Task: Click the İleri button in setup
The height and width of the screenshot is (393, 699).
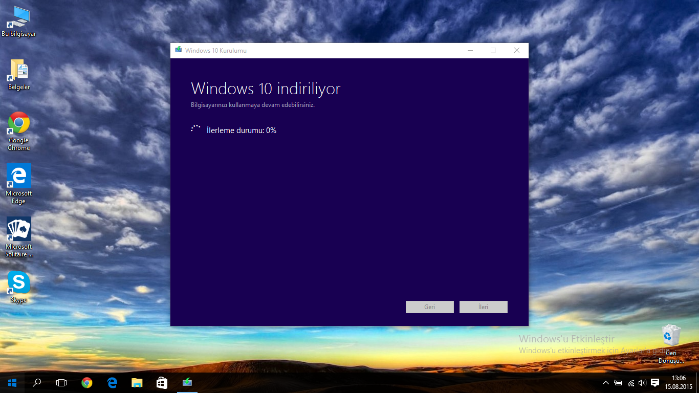Action: [484, 307]
